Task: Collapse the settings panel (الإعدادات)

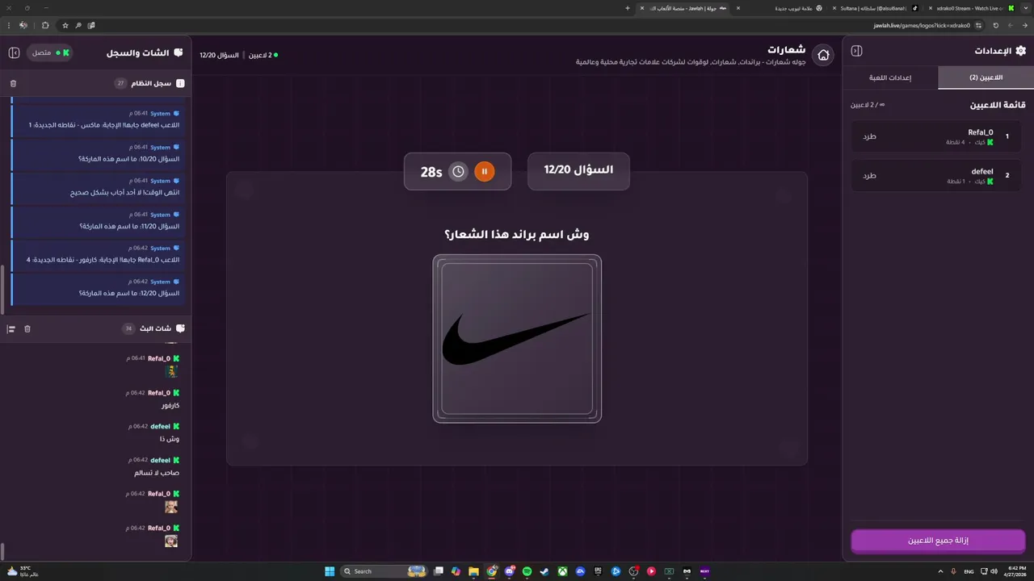Action: (x=857, y=51)
